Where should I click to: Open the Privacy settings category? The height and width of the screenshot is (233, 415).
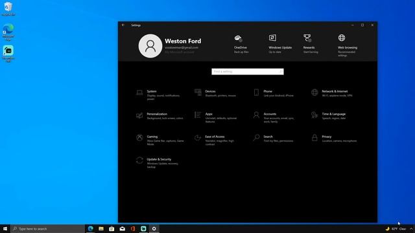click(334, 139)
